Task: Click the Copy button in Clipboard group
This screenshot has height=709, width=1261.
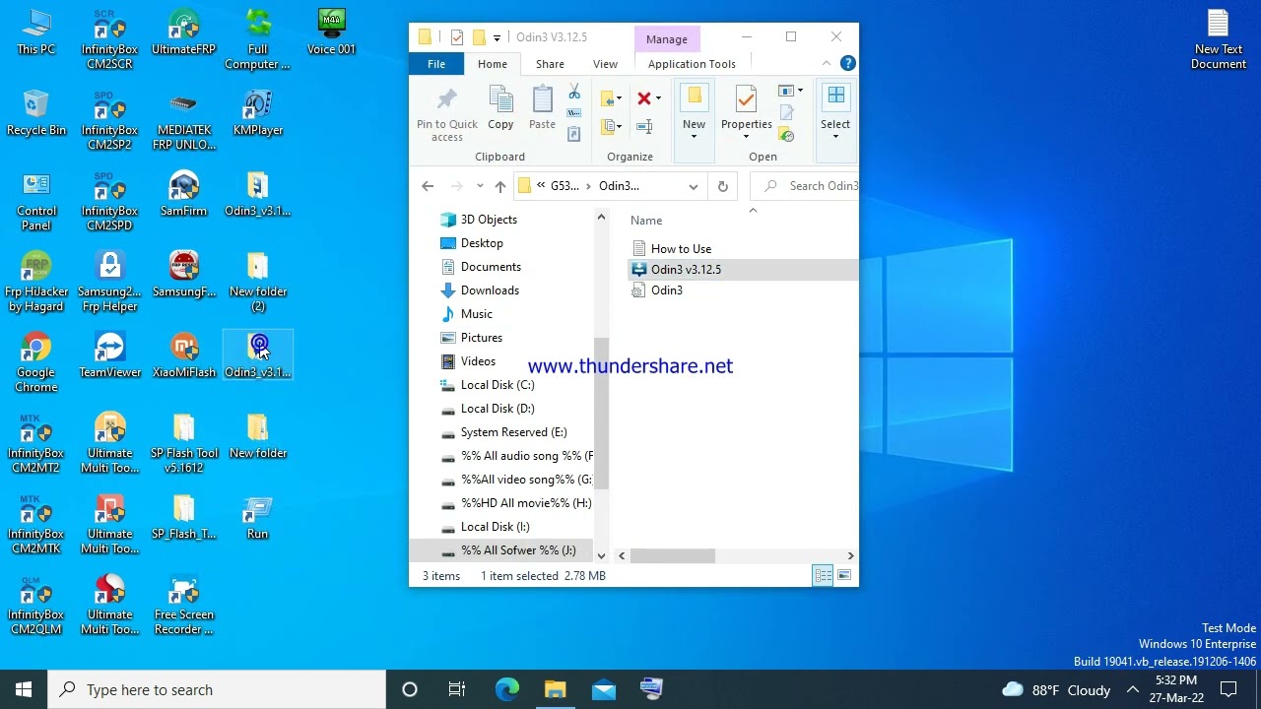Action: [500, 108]
